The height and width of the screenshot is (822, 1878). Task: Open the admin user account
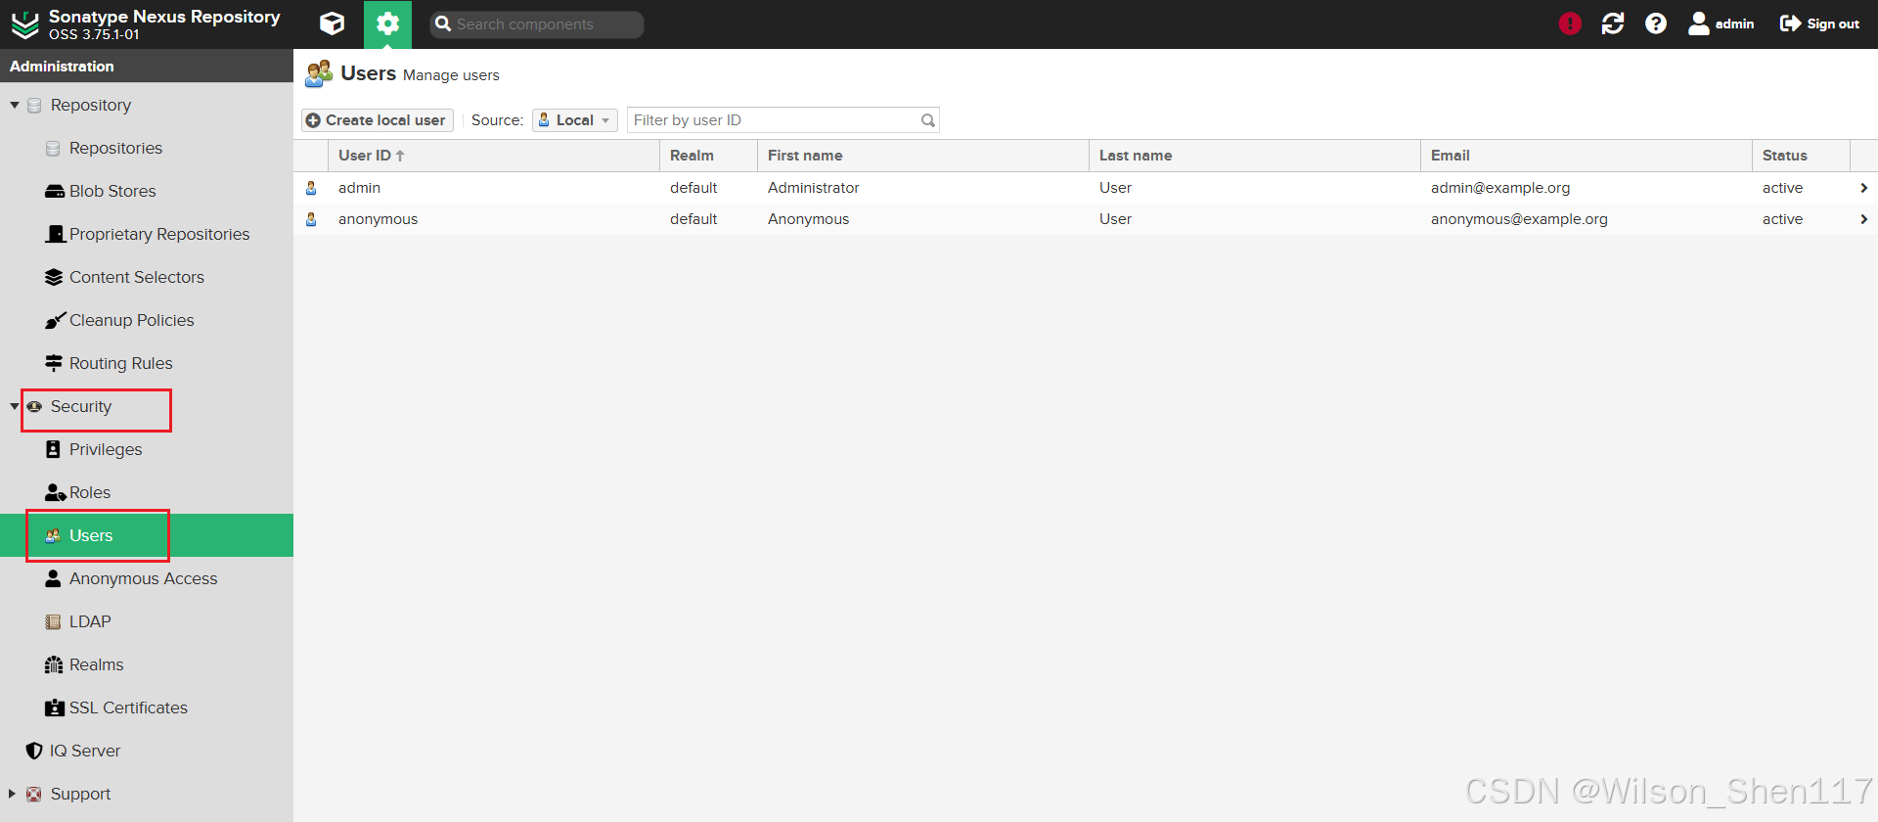[x=1721, y=23]
